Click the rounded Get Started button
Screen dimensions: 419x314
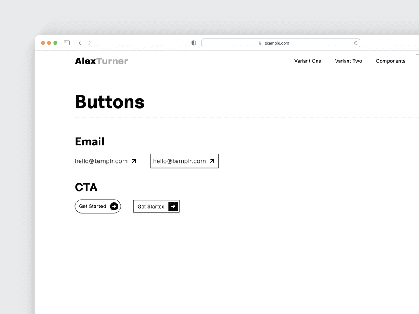click(x=98, y=206)
